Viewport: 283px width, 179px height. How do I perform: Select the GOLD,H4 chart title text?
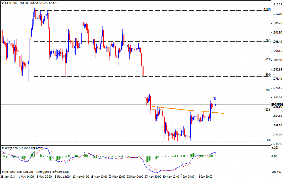point(11,3)
